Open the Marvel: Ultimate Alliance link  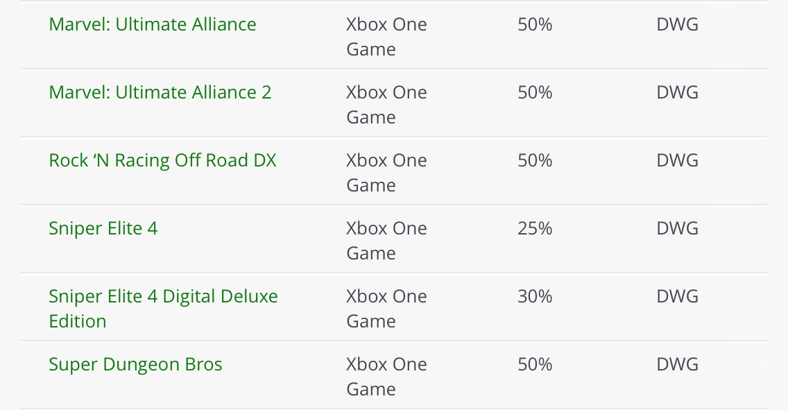(153, 24)
